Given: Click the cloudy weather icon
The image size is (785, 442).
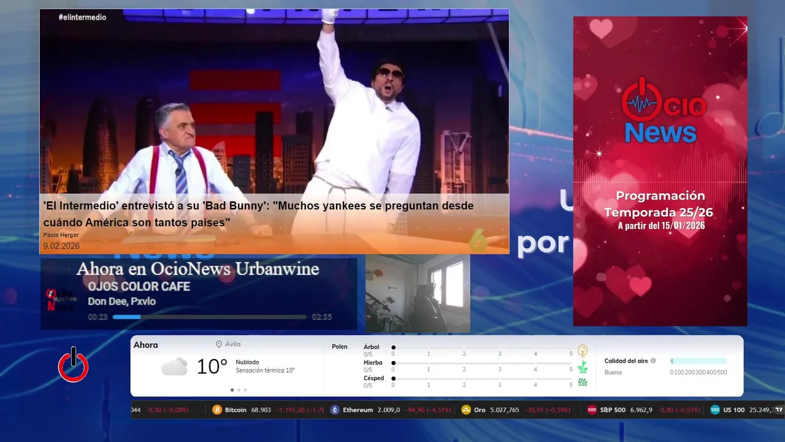Looking at the screenshot, I should (x=174, y=366).
